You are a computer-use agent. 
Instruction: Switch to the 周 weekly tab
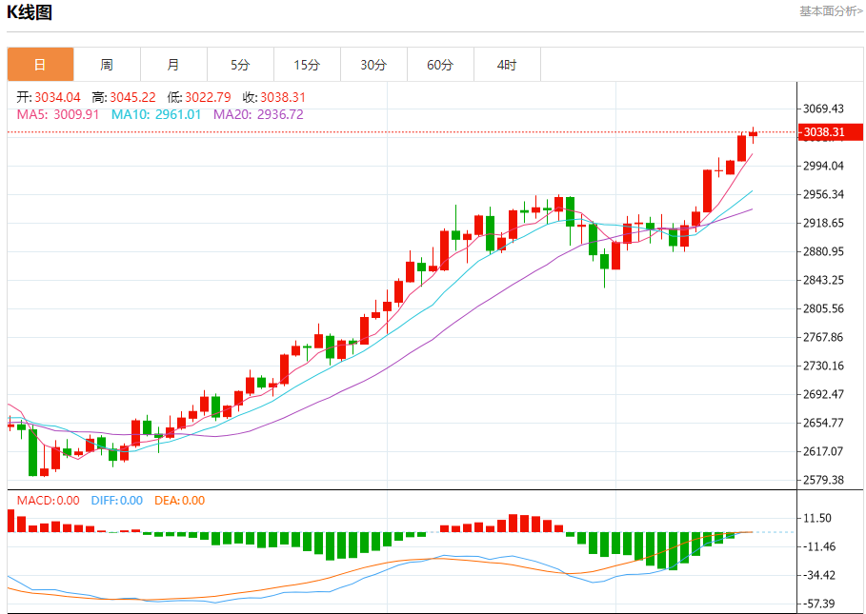point(107,65)
